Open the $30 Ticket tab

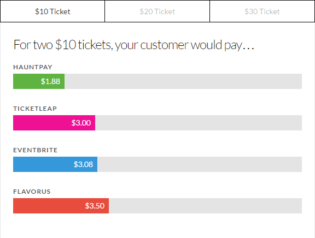(x=262, y=11)
